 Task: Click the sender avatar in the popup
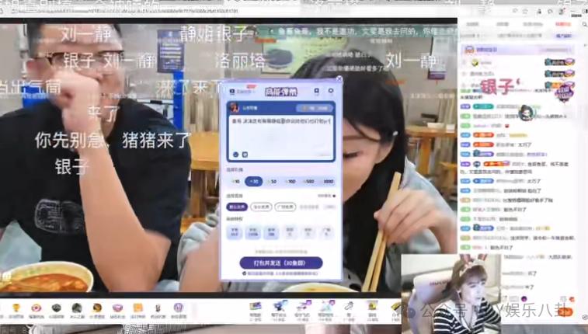[235, 108]
